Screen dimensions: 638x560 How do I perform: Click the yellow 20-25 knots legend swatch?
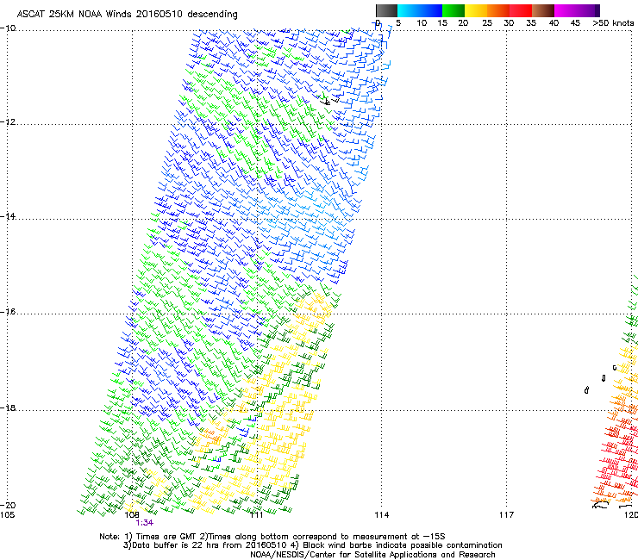(x=476, y=10)
